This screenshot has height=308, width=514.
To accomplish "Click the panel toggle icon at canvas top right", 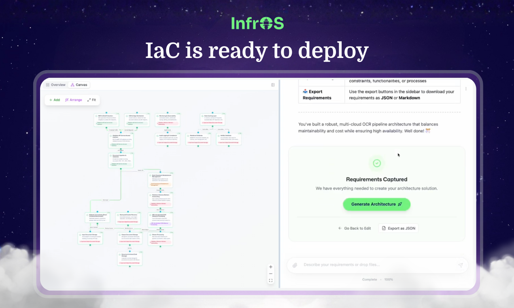I will (x=273, y=85).
